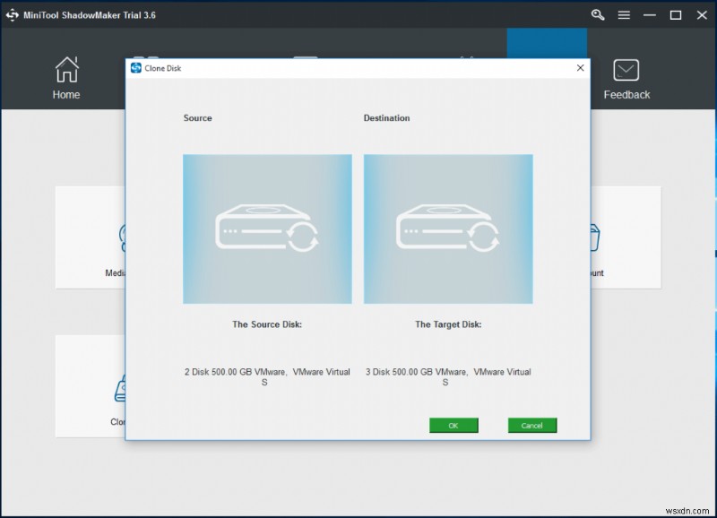Screen dimensions: 717x518
Task: Click the key registration icon
Action: (x=598, y=15)
